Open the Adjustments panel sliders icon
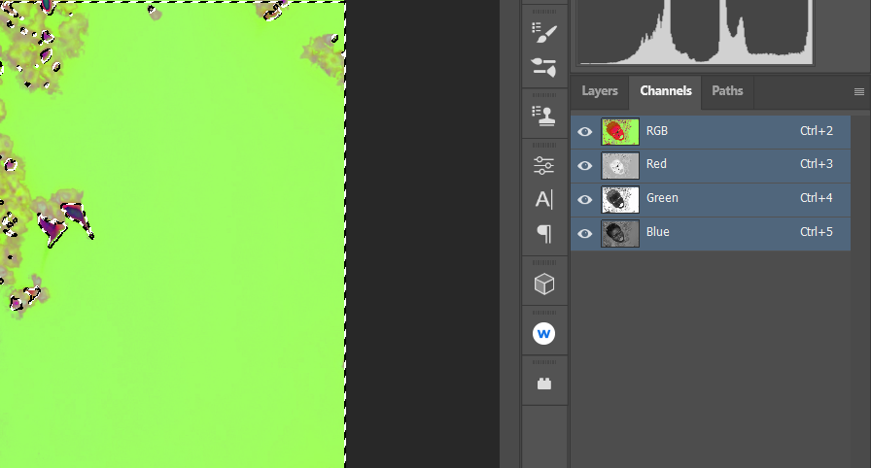 543,165
